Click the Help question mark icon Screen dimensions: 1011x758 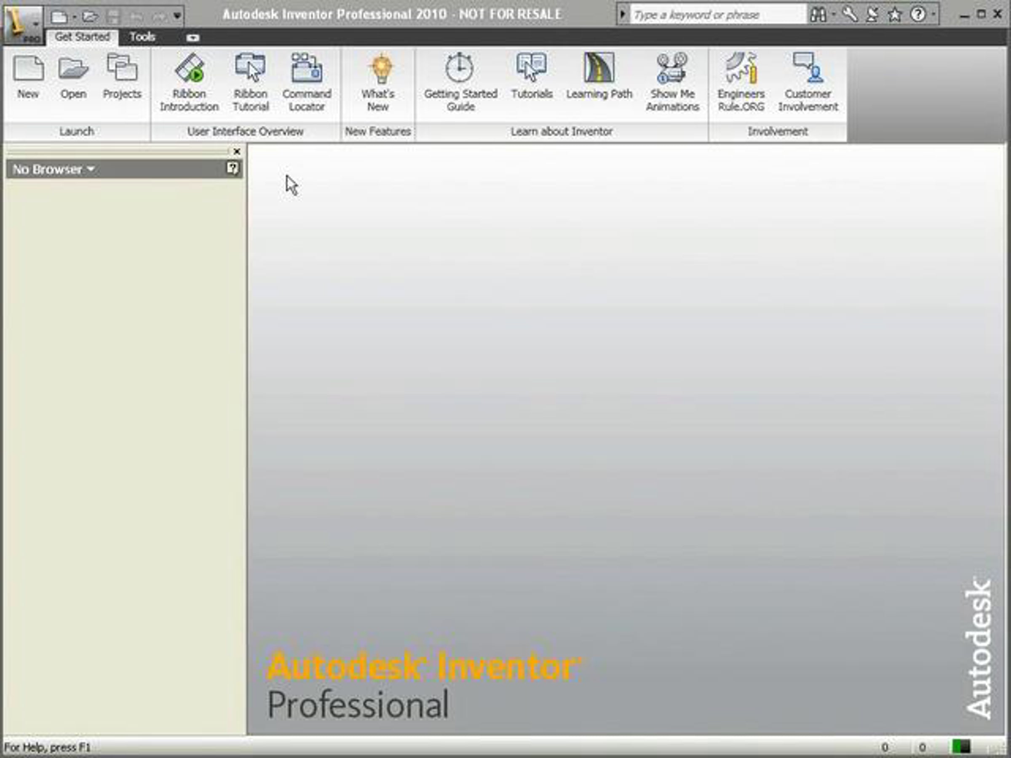(x=918, y=15)
